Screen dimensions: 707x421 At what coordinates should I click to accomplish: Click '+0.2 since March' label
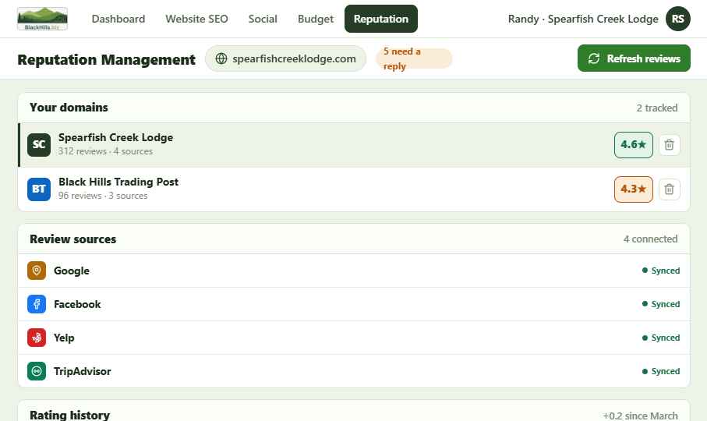coord(640,416)
